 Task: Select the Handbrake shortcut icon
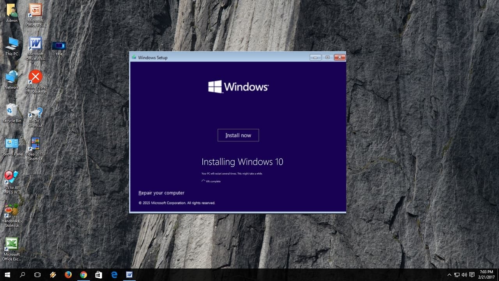tap(12, 216)
